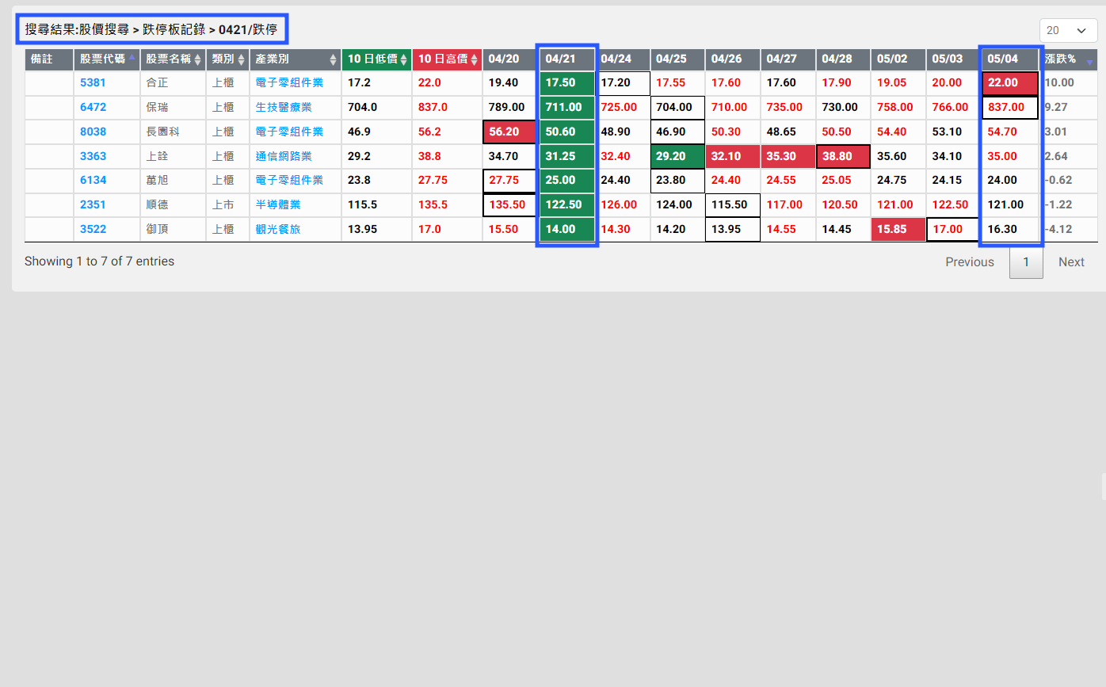Open stock code 3522 link
Screen dimensions: 1106x687
(x=93, y=229)
